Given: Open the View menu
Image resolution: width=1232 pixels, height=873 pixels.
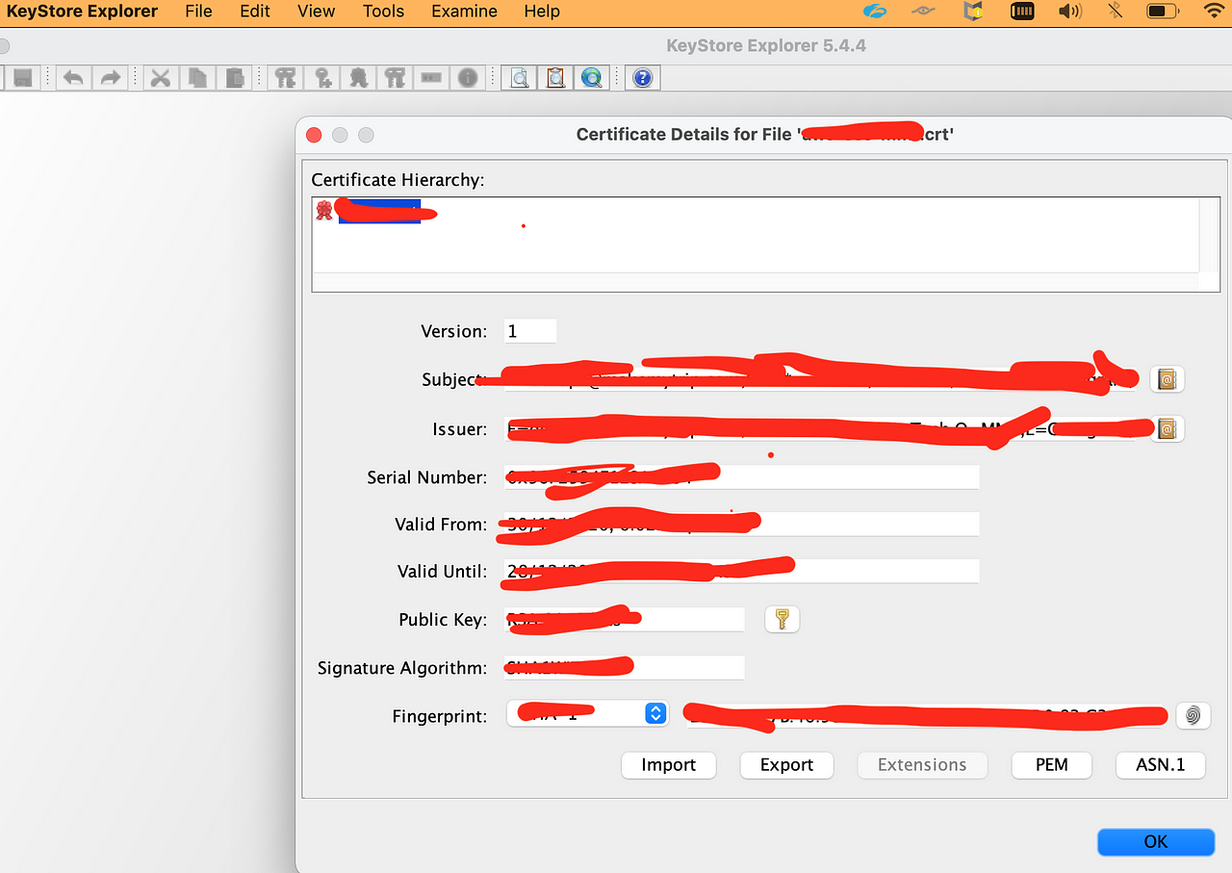Looking at the screenshot, I should click(x=317, y=12).
